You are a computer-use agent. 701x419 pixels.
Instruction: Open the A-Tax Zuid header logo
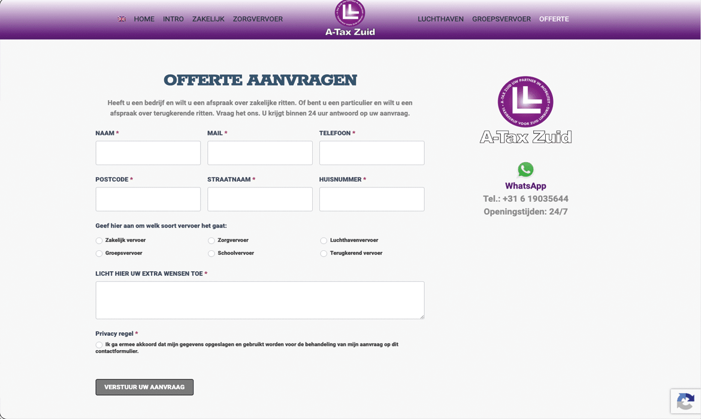pos(350,18)
